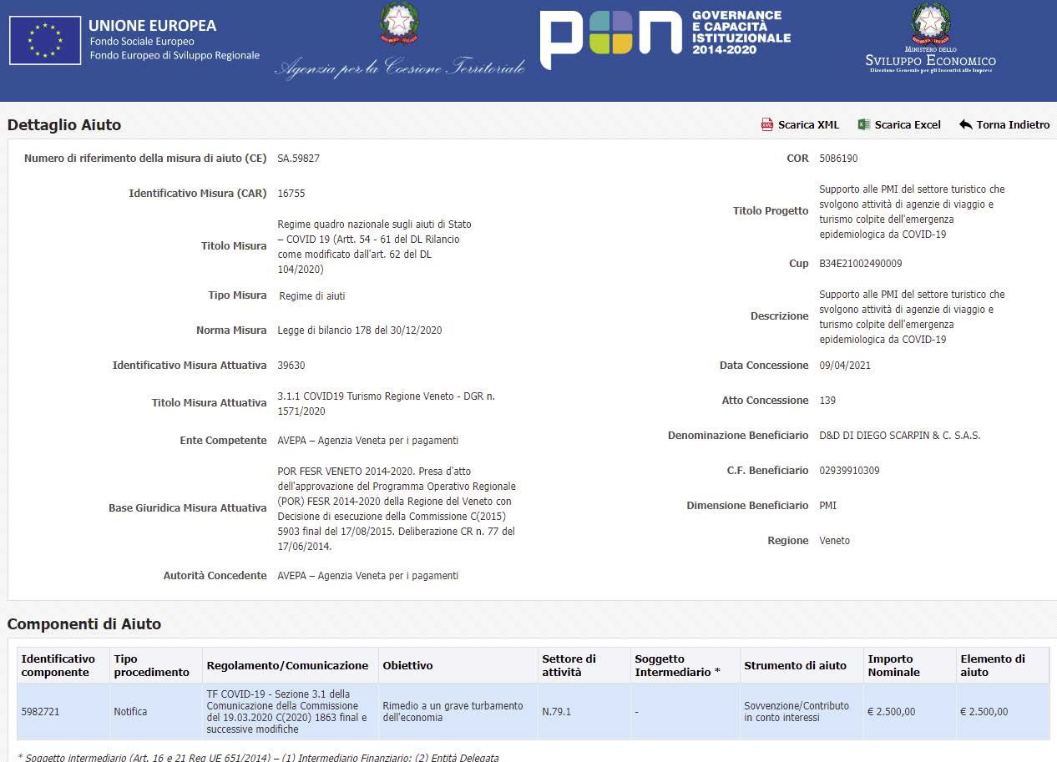This screenshot has width=1057, height=762.
Task: Click the Notifica cell in the table
Action: (156, 712)
